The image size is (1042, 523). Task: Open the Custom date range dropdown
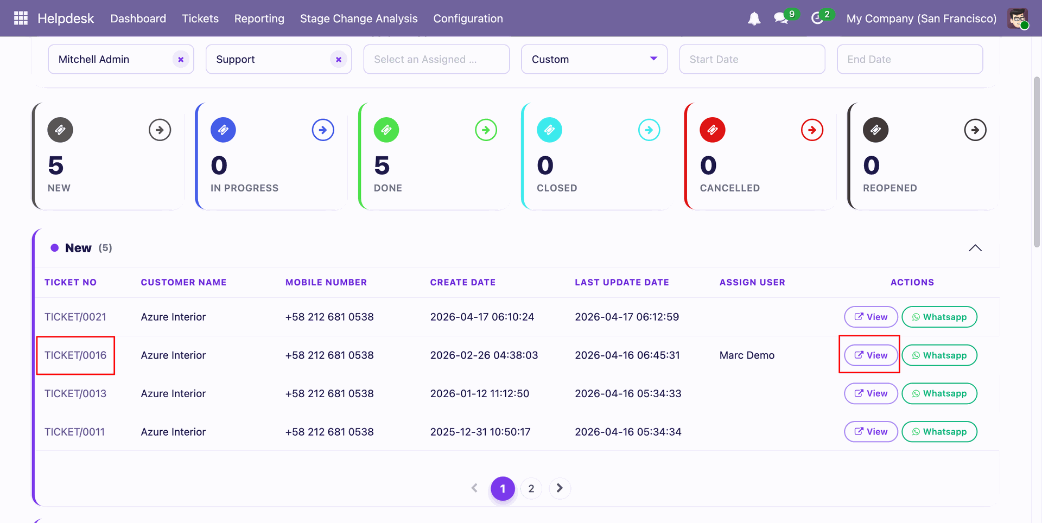tap(594, 59)
